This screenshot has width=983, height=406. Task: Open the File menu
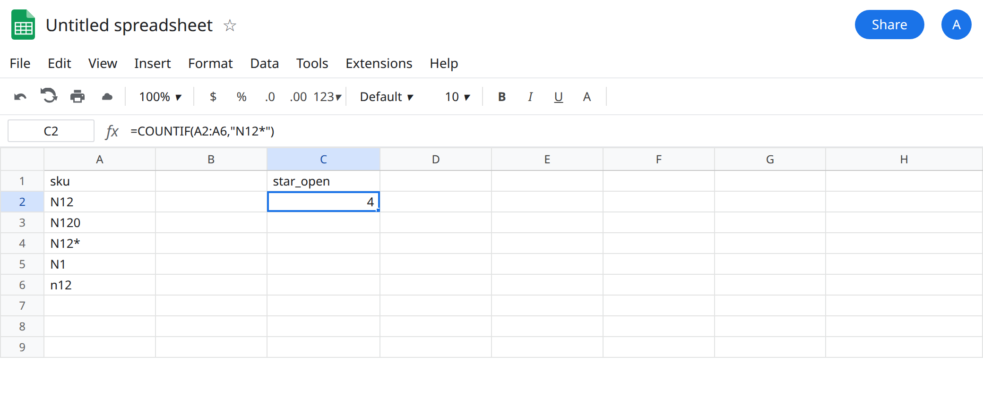(x=20, y=63)
